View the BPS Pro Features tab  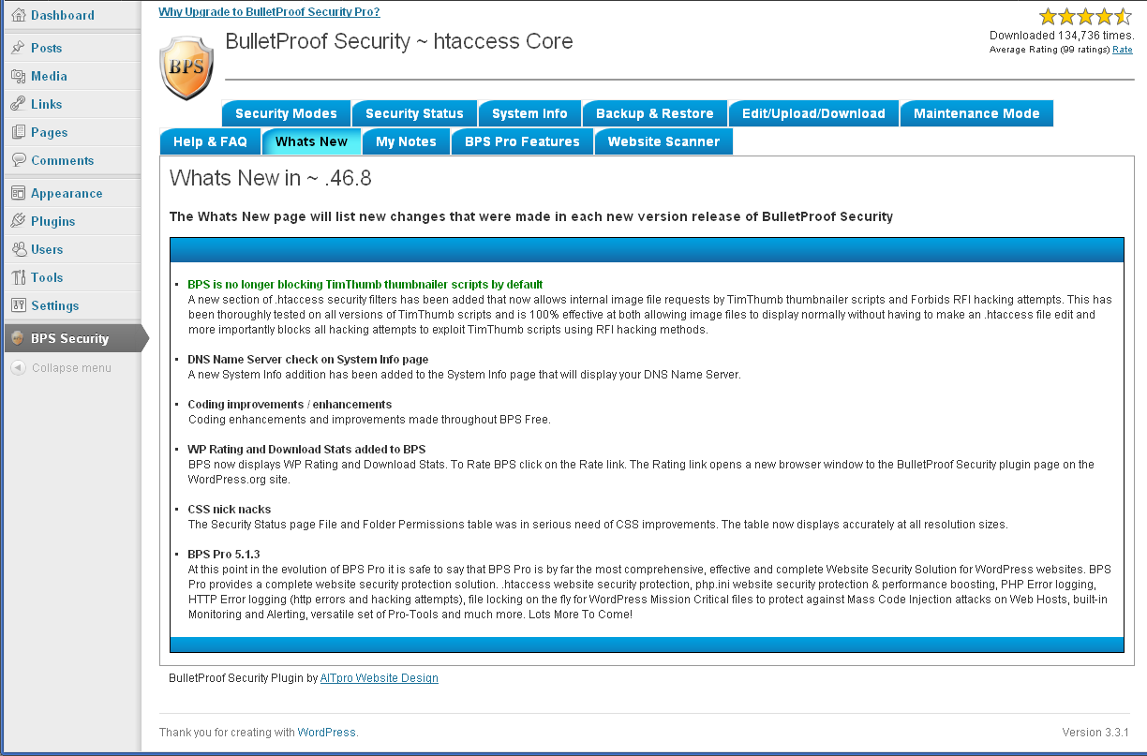point(522,141)
